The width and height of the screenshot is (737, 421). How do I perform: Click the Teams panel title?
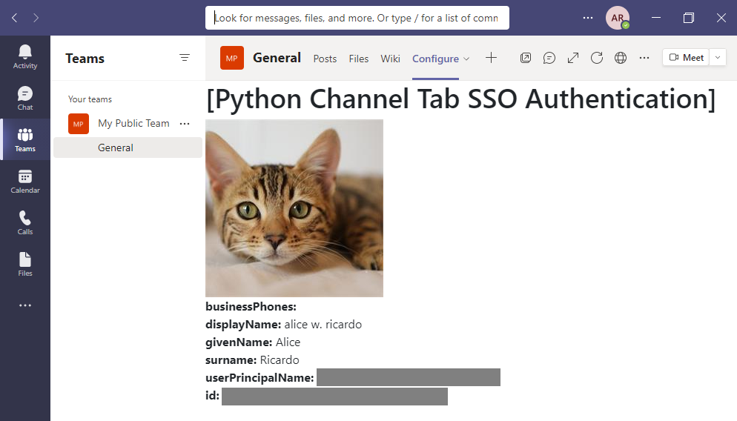pos(85,59)
